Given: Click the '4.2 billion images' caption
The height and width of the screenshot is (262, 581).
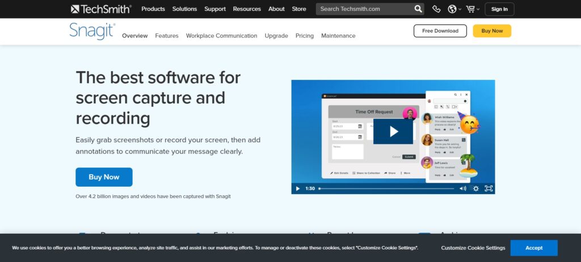Looking at the screenshot, I should 153,196.
